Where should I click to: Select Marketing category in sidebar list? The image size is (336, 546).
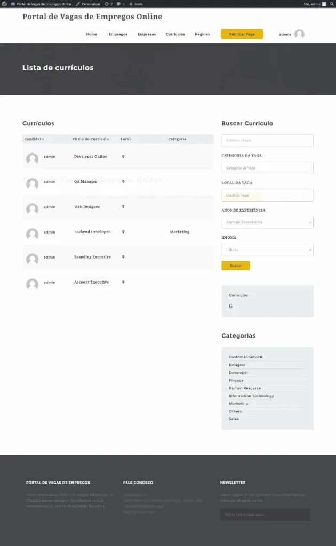(x=238, y=403)
